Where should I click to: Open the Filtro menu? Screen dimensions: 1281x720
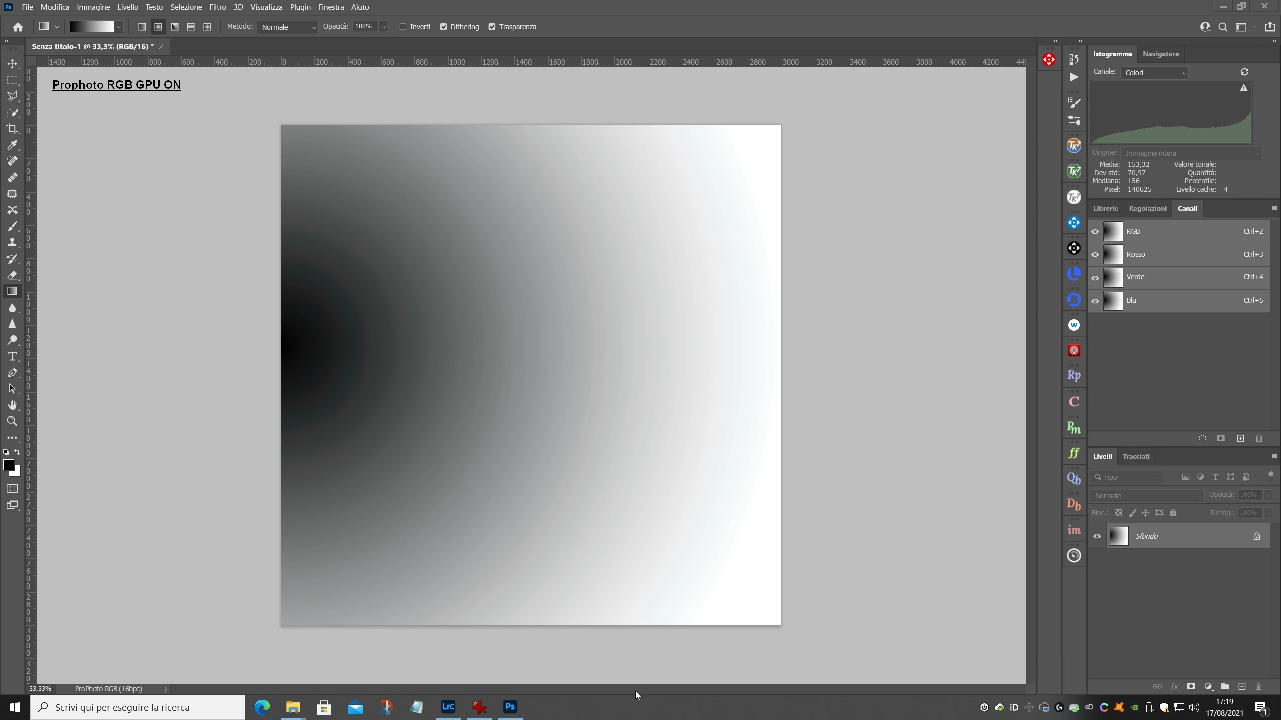(x=217, y=7)
